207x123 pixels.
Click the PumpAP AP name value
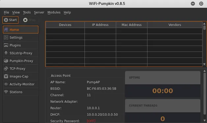[x=93, y=82]
